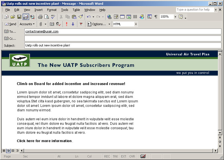Click "Click here for more information" link

[44, 141]
